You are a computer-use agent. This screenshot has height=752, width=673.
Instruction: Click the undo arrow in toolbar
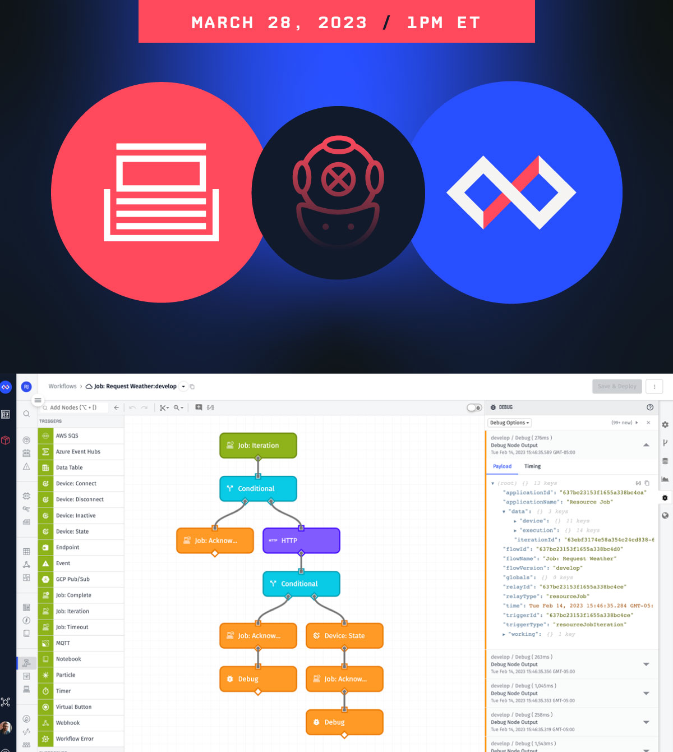(x=132, y=407)
